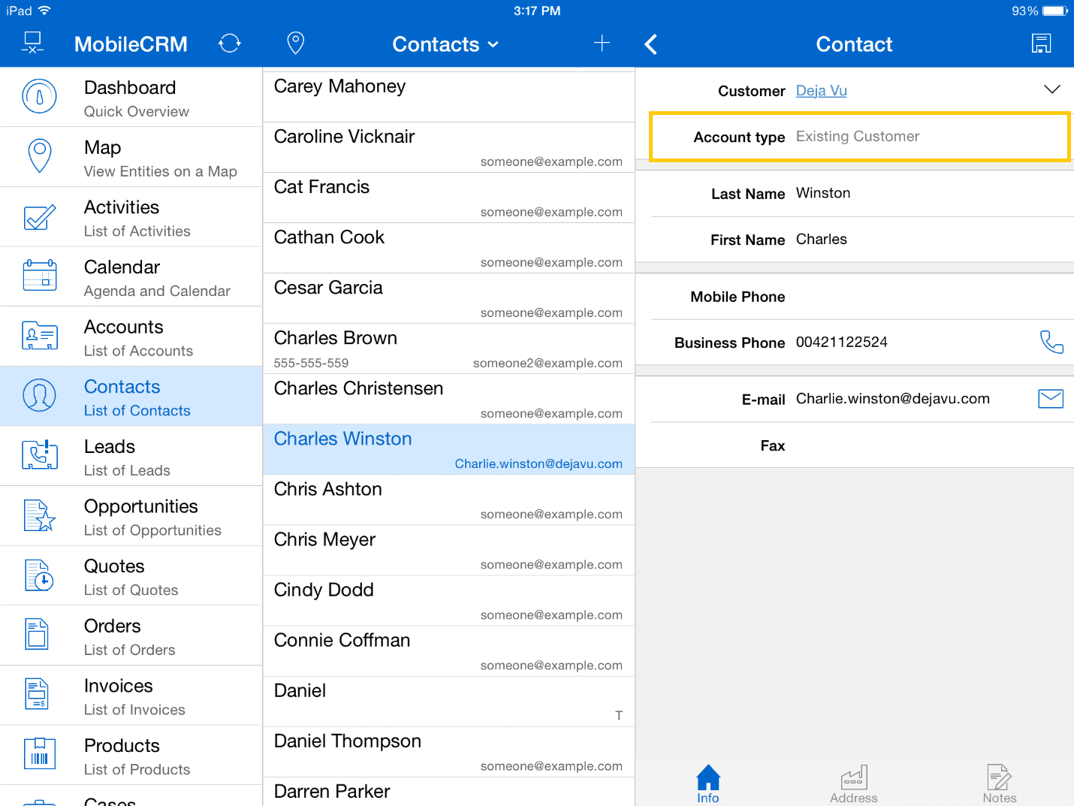Tap the 3:17 PM clock
Viewport: 1074px width, 806px height.
tap(537, 11)
